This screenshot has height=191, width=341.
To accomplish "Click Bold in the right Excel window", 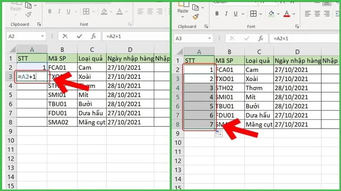I will point(217,14).
